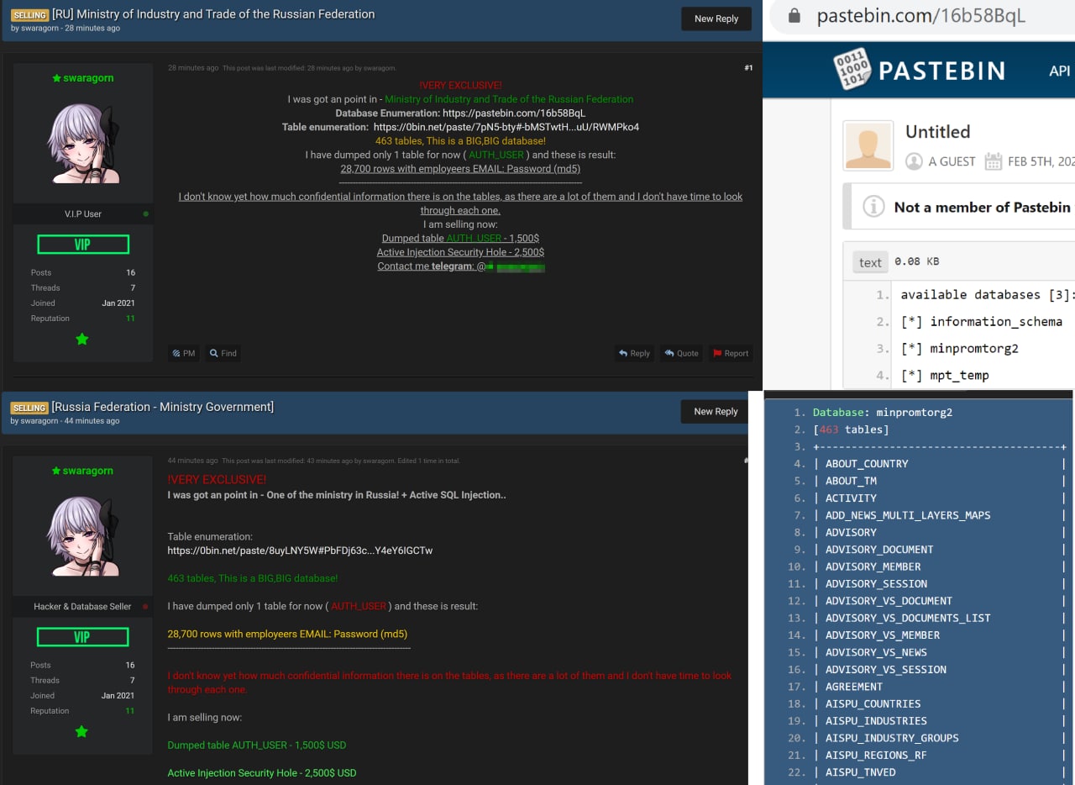Click green reputation star in first profile
1075x785 pixels.
coord(82,339)
